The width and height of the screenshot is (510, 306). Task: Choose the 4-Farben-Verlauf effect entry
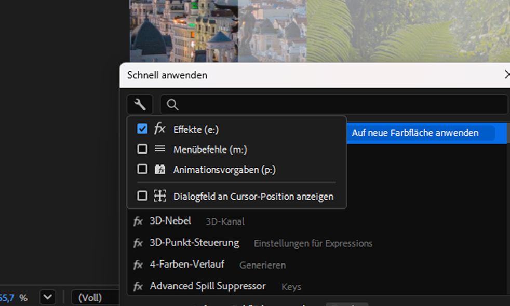pyautogui.click(x=187, y=265)
